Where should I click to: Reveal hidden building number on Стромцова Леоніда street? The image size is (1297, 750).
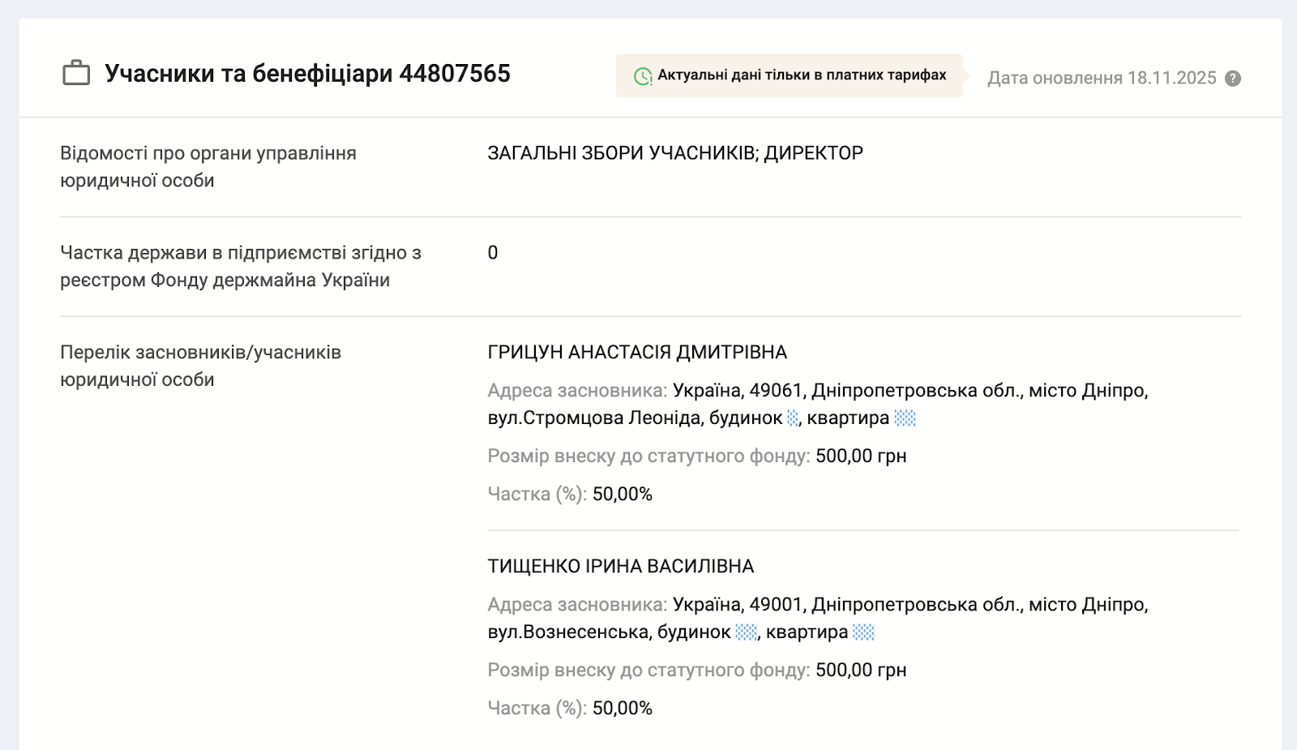pos(793,418)
